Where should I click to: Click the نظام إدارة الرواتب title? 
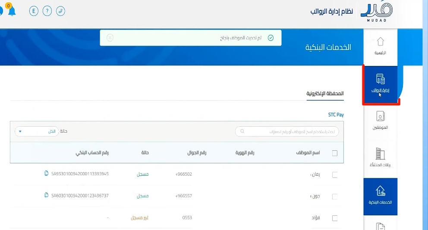pos(332,12)
